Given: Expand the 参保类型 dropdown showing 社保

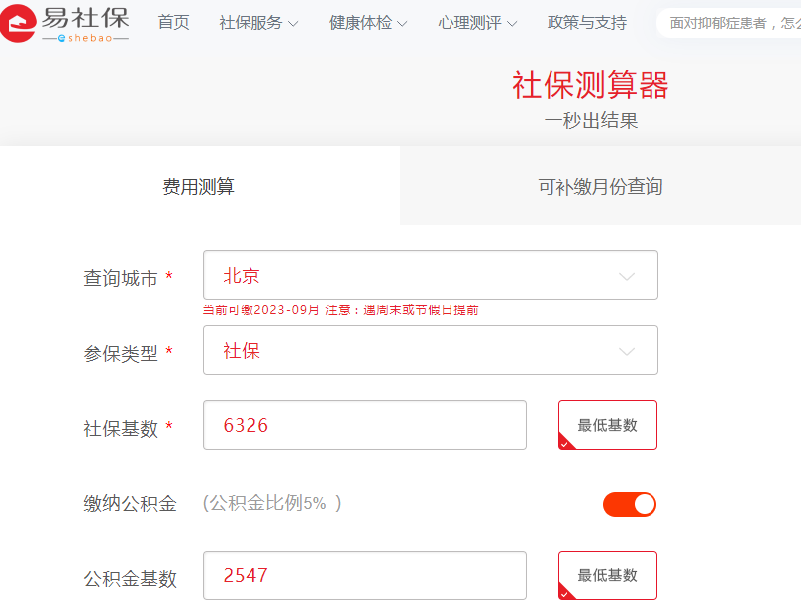Looking at the screenshot, I should [430, 351].
